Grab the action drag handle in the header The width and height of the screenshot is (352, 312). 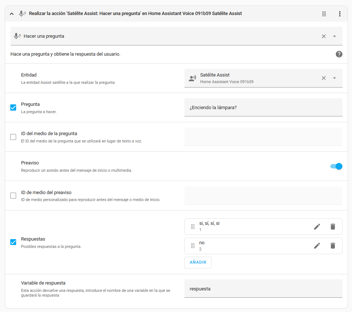pyautogui.click(x=324, y=14)
